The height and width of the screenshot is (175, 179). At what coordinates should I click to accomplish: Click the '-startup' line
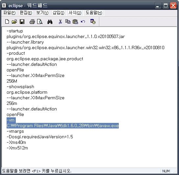click(15, 31)
